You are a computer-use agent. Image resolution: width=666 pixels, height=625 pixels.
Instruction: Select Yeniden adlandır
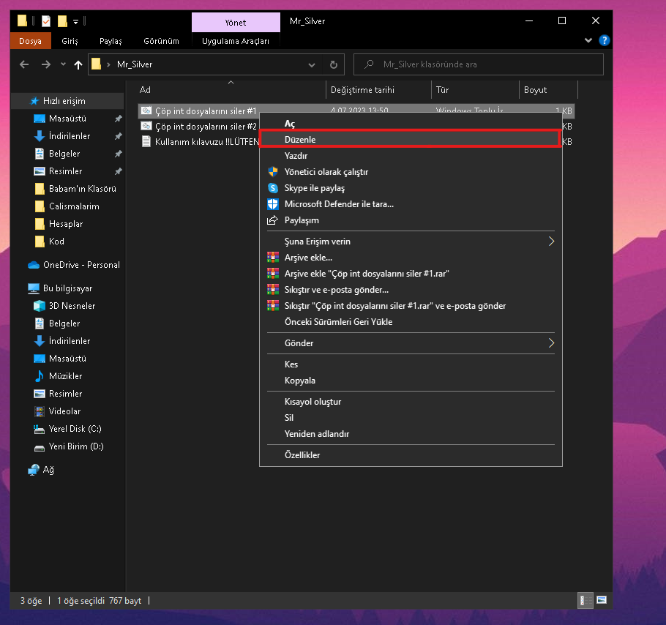click(x=411, y=434)
